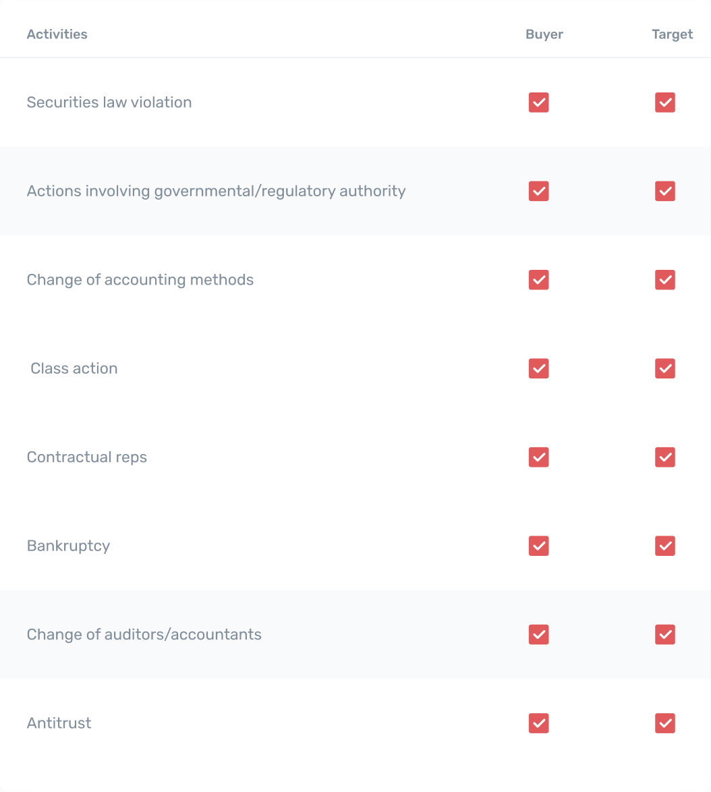Screen dimensions: 711x792
Task: Uncheck Target checkbox for Securities law violation
Action: point(665,103)
